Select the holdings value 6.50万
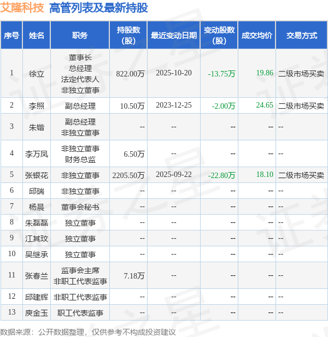This screenshot has height=337, width=328. pyautogui.click(x=134, y=154)
